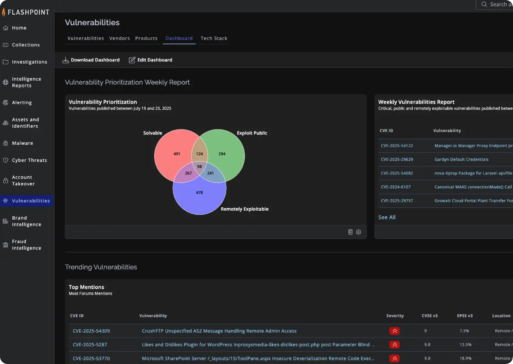The width and height of the screenshot is (513, 364).
Task: Click critical severity icon for CVE-2025-54309
Action: coord(394,331)
